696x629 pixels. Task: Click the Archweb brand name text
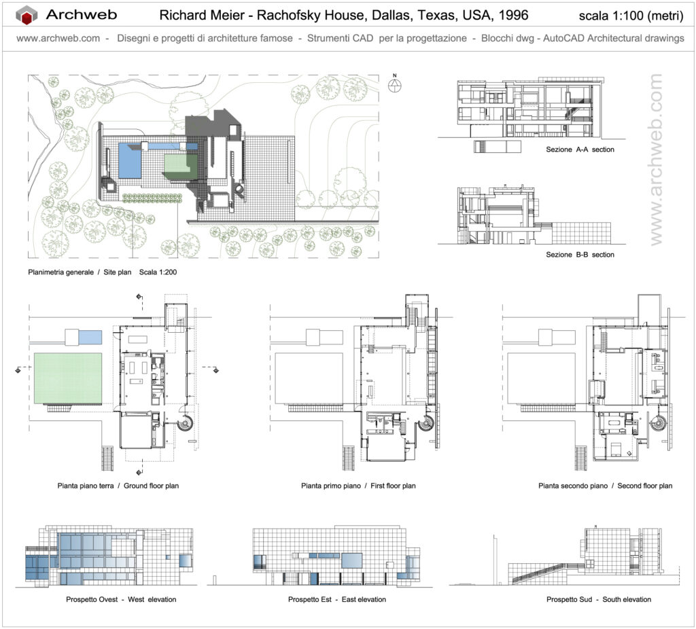(x=82, y=15)
